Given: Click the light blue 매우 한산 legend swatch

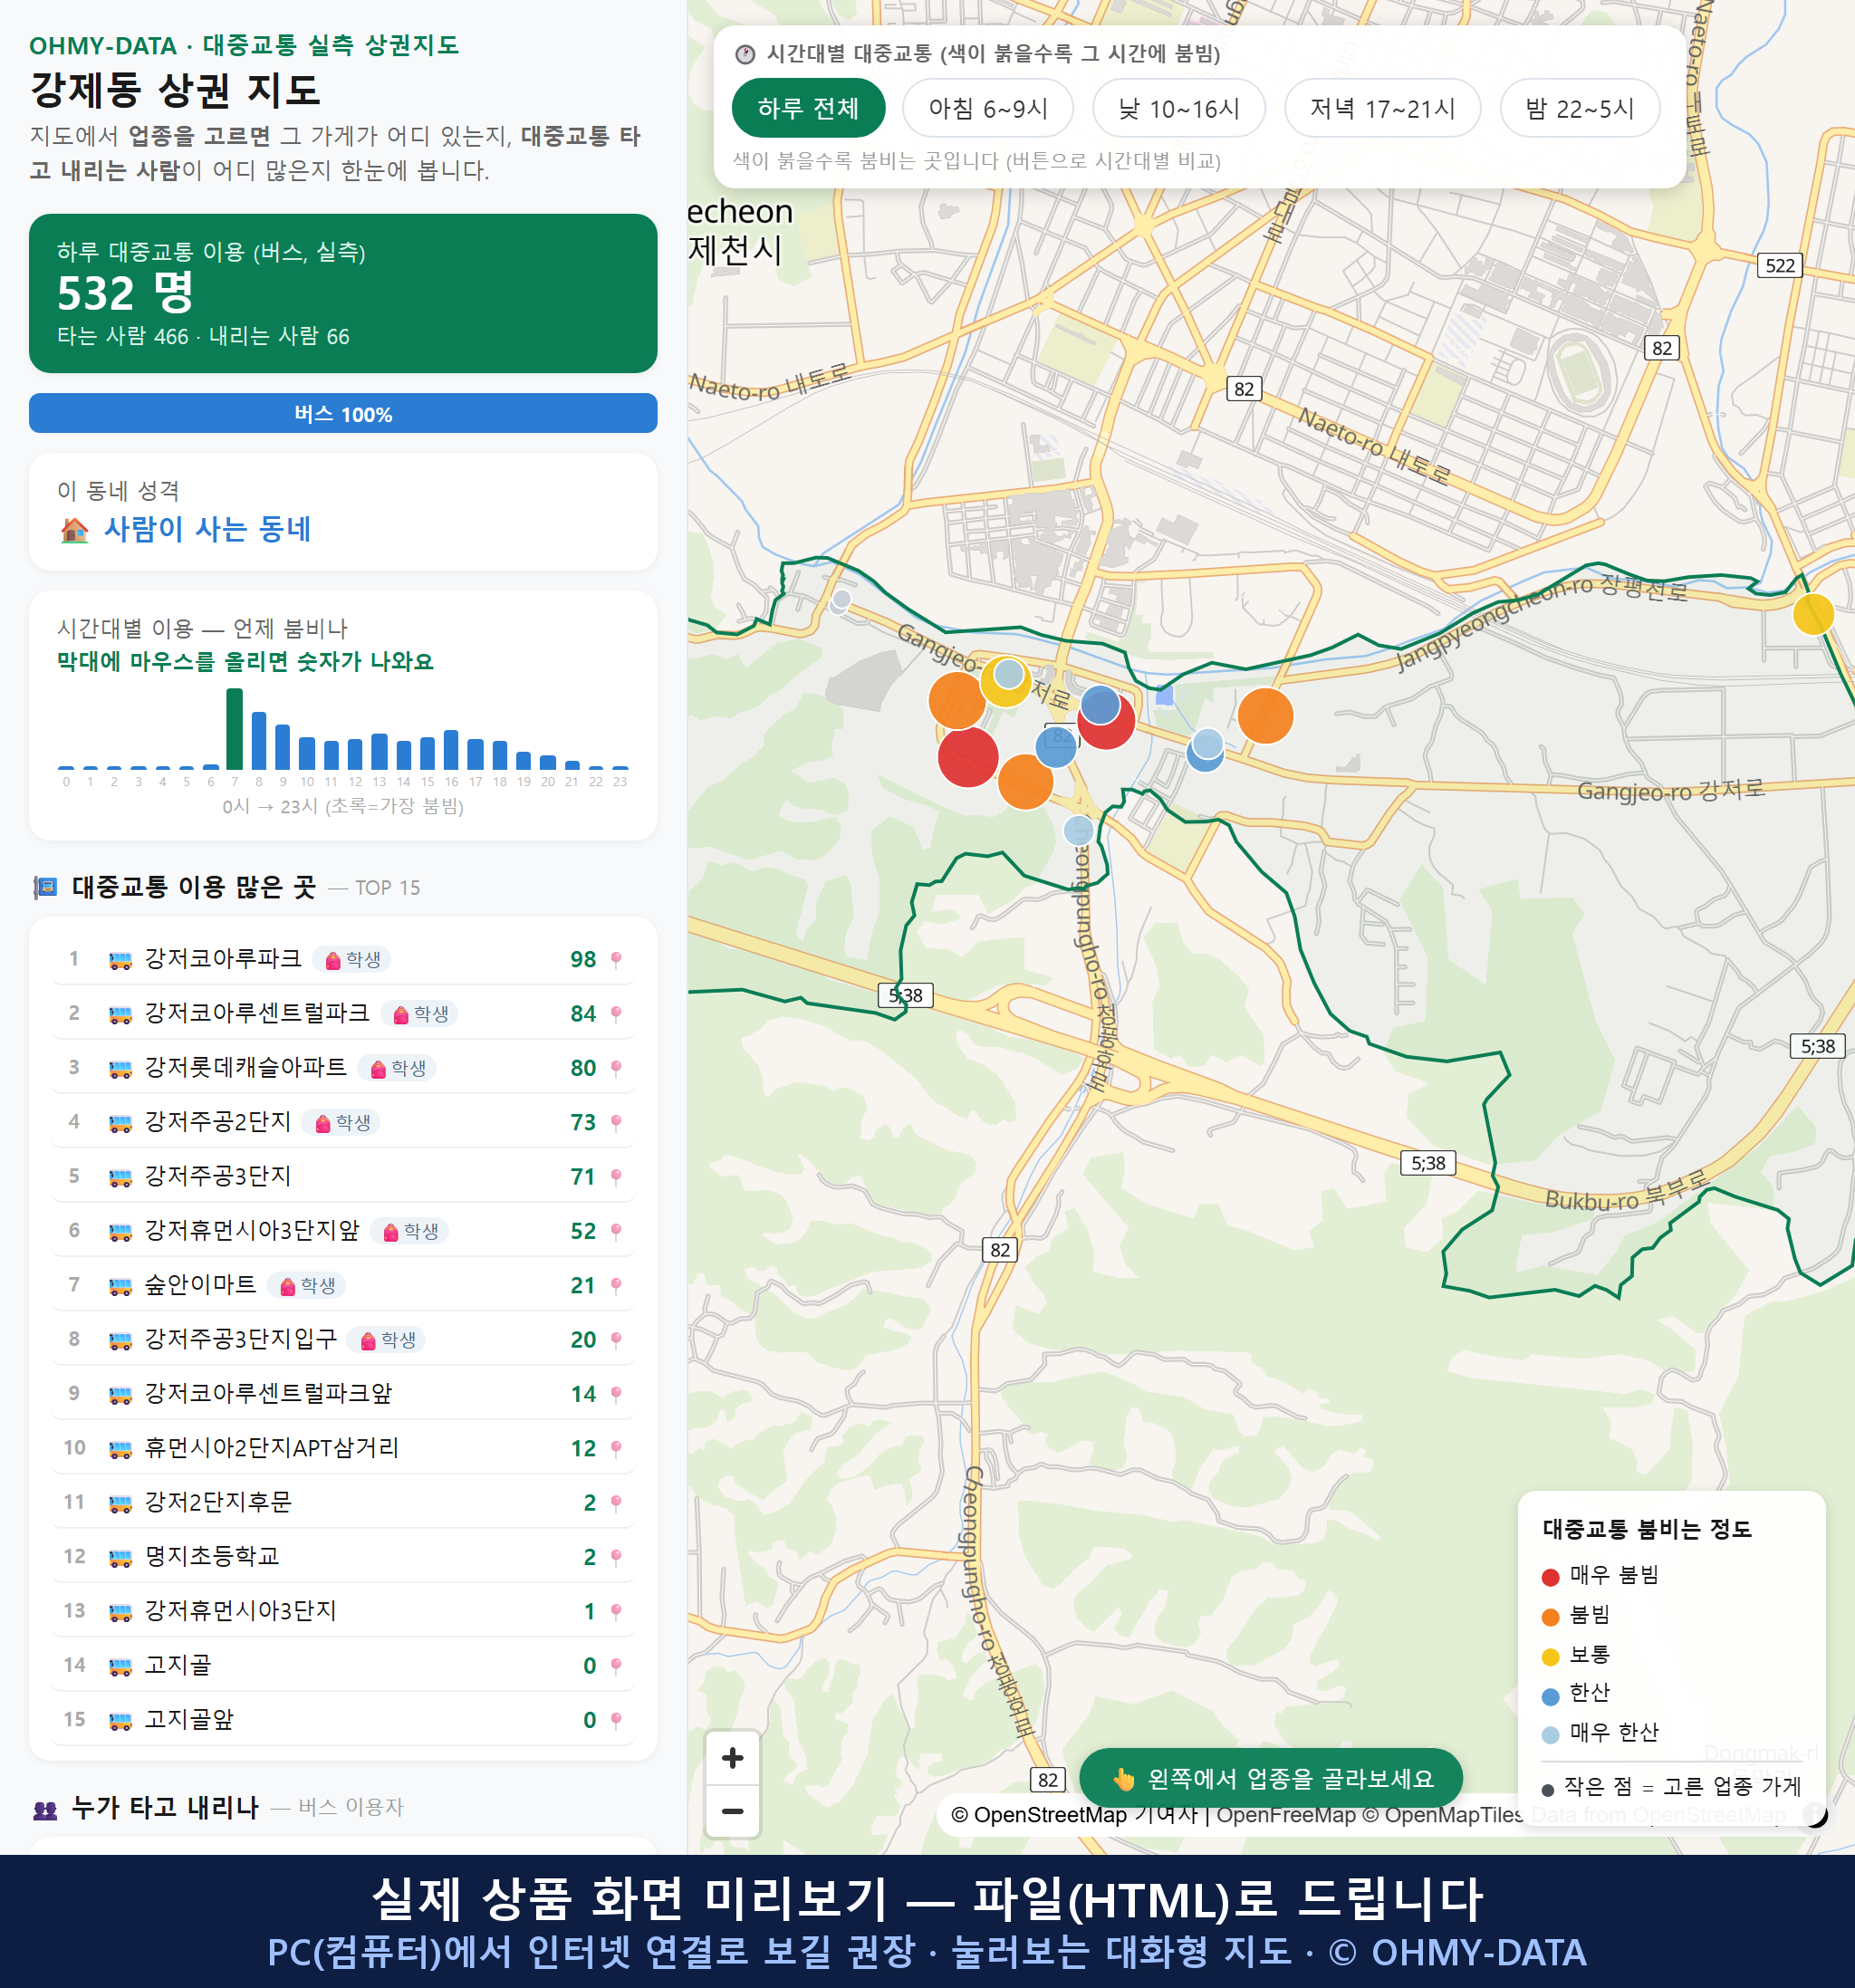Looking at the screenshot, I should point(1550,1735).
